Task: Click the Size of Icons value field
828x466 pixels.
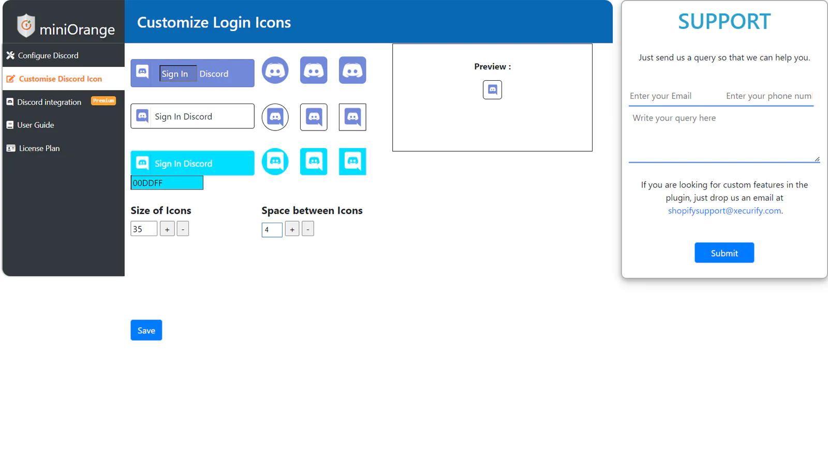Action: tap(144, 229)
